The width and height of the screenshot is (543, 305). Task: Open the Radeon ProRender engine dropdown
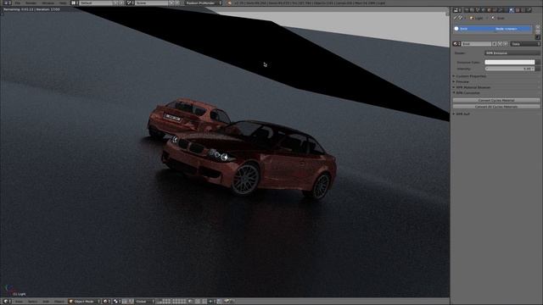point(203,3)
